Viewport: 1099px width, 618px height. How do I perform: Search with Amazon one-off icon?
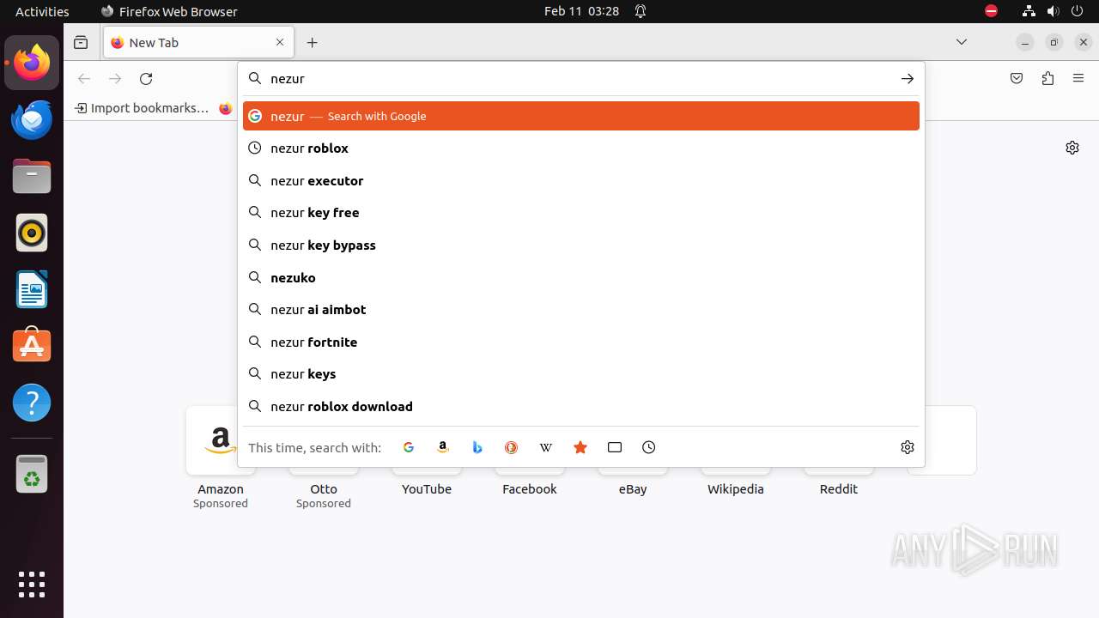pyautogui.click(x=443, y=447)
